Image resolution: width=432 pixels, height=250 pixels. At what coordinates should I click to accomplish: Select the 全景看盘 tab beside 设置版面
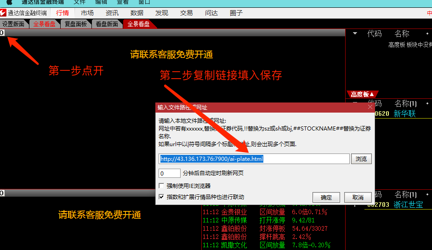(x=45, y=24)
